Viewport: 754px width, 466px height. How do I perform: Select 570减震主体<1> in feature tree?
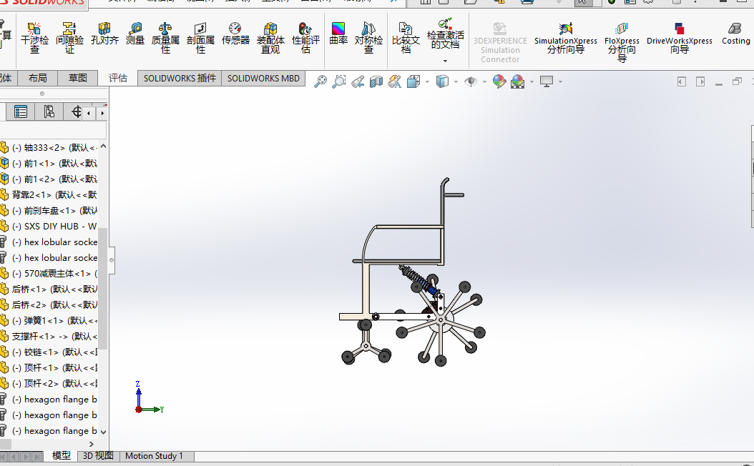tap(49, 273)
